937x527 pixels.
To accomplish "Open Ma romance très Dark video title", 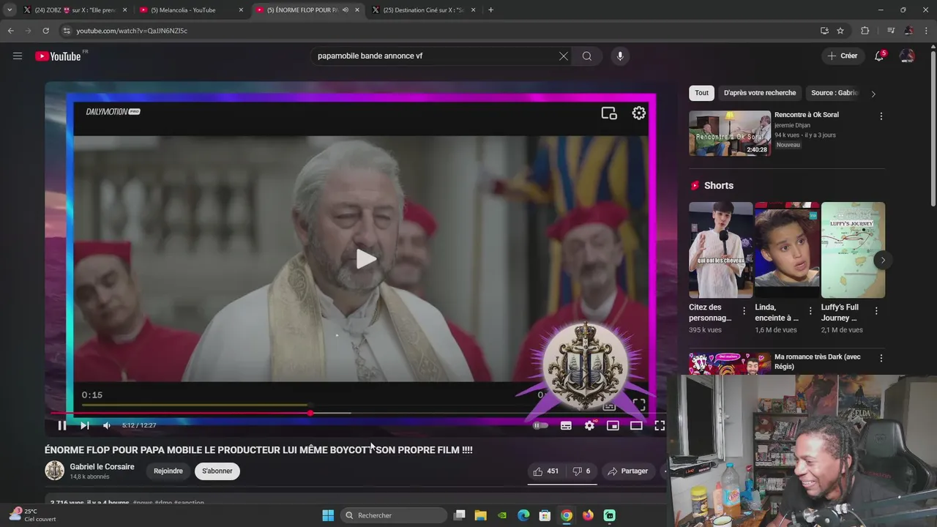I will click(x=817, y=362).
